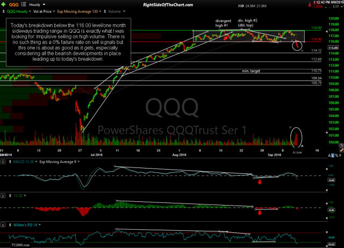Open Exp Moving Average 9 dropdown
This screenshot has width=344, height=248.
[78, 162]
